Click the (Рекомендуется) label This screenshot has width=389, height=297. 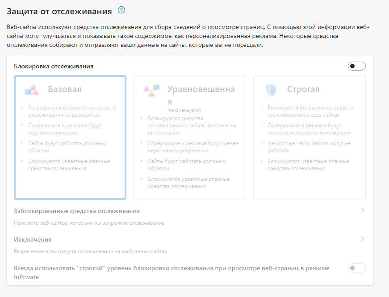point(184,110)
